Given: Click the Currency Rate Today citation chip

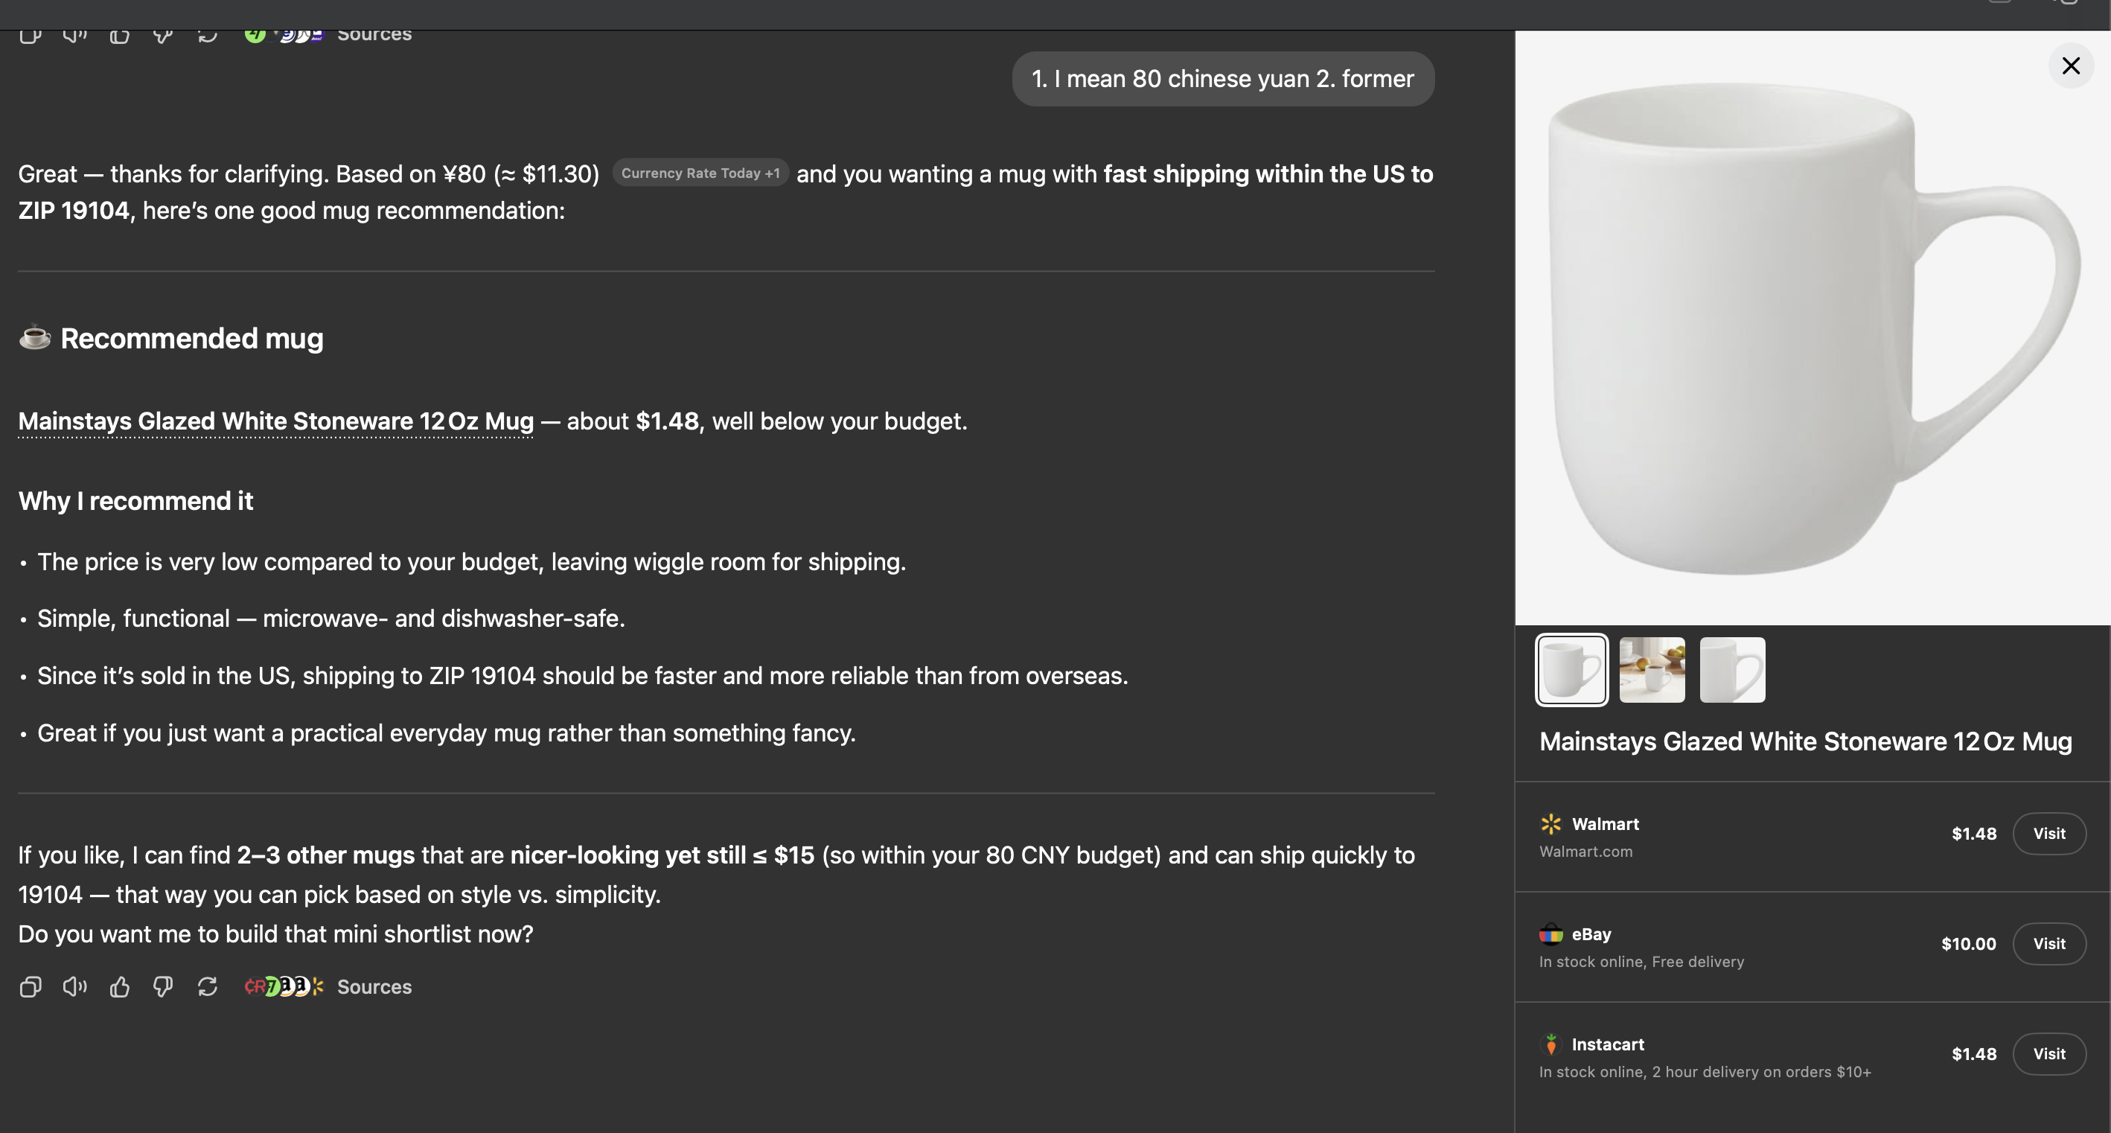Looking at the screenshot, I should (x=700, y=173).
